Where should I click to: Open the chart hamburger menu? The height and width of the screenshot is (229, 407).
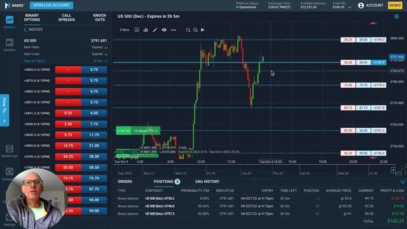coord(397,17)
